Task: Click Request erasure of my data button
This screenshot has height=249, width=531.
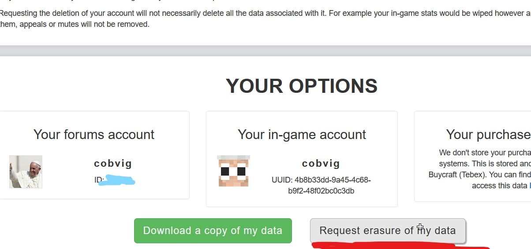Action: click(388, 231)
